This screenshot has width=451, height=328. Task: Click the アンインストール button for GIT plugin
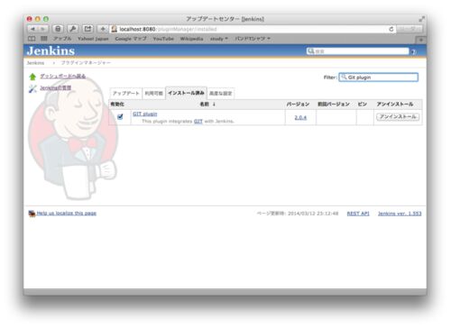tap(398, 116)
